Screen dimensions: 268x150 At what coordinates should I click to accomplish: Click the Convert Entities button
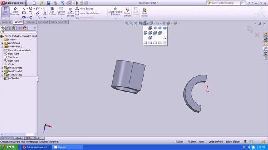pos(62,11)
